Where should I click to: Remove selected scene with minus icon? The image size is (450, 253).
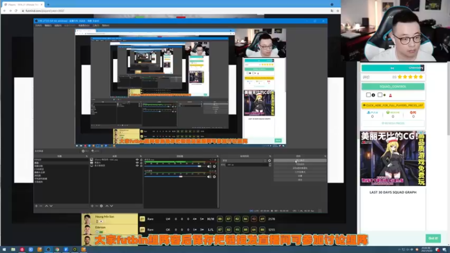(40, 206)
